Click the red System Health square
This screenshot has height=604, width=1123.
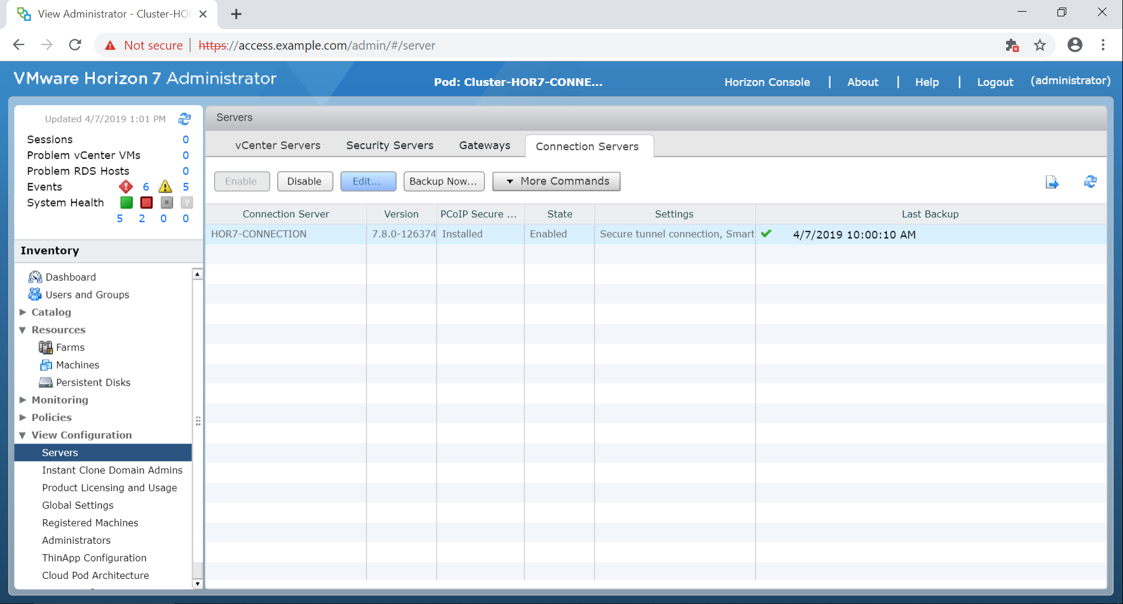(146, 203)
